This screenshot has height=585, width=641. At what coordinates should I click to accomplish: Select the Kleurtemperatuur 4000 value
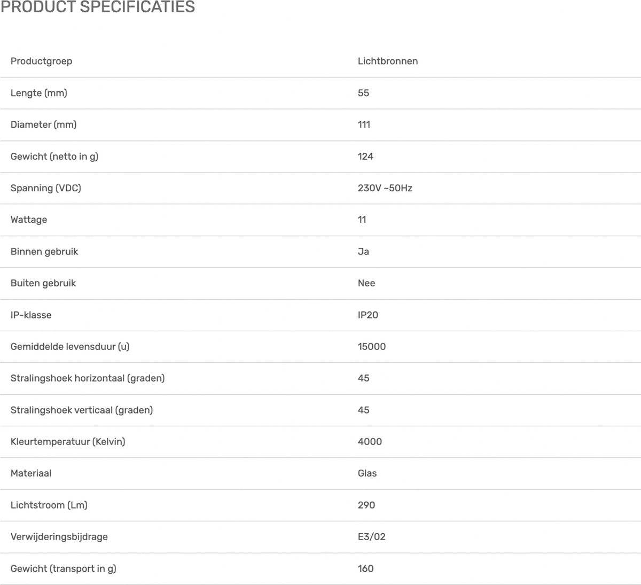[370, 442]
